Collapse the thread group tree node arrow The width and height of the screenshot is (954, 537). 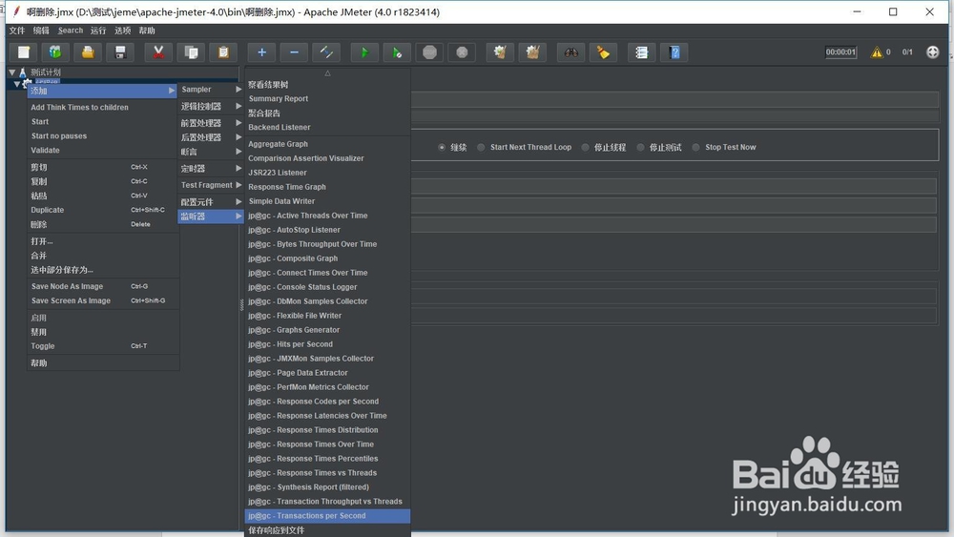[17, 84]
